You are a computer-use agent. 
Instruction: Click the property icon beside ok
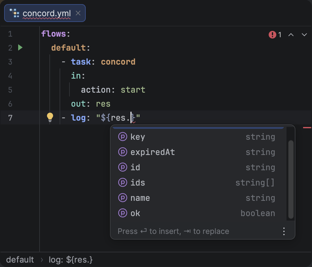[x=123, y=213]
